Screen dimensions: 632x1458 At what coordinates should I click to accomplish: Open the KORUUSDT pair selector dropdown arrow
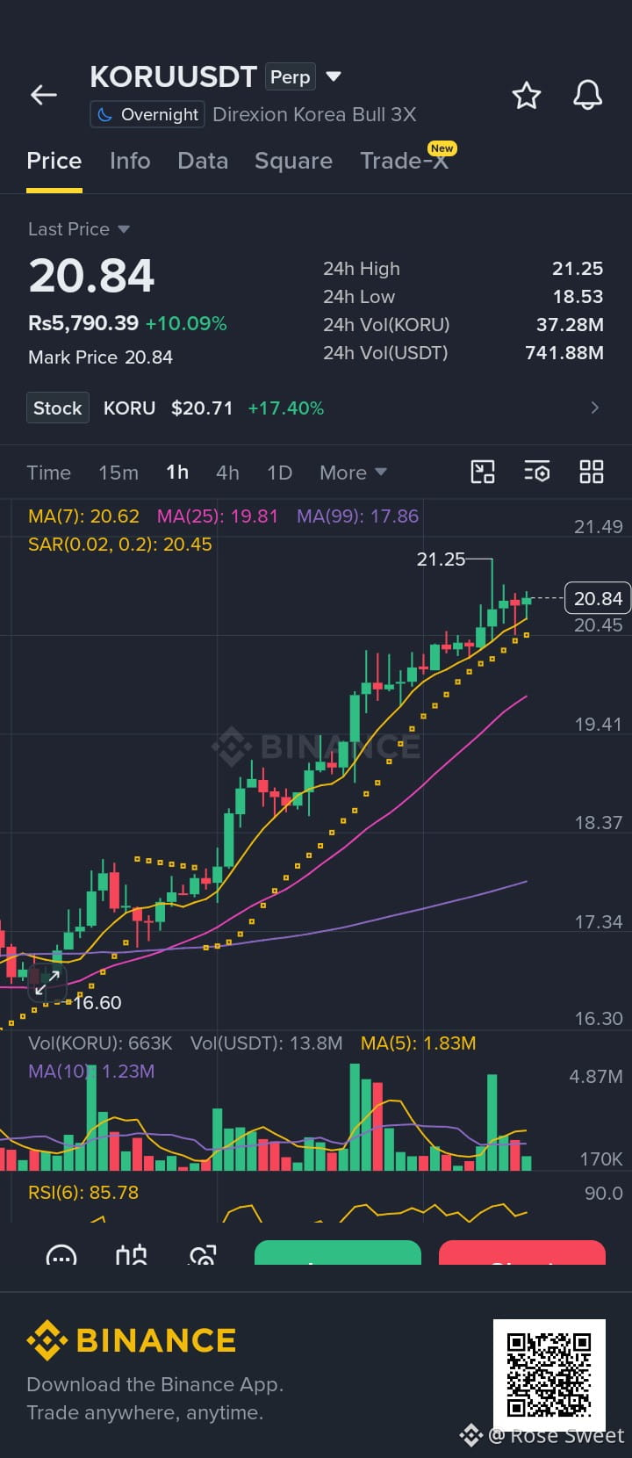(x=334, y=76)
